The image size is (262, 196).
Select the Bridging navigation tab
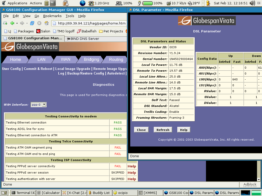click(x=91, y=59)
